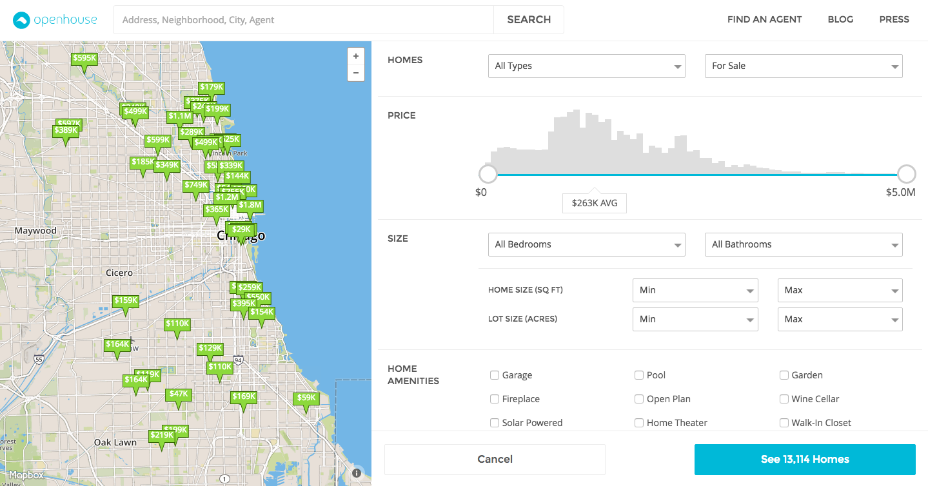Open Home Size Min dropdown
Image resolution: width=928 pixels, height=486 pixels.
point(695,290)
